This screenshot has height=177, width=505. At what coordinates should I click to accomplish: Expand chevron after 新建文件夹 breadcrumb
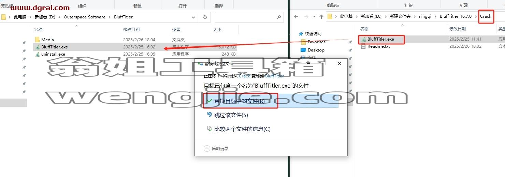pos(415,16)
